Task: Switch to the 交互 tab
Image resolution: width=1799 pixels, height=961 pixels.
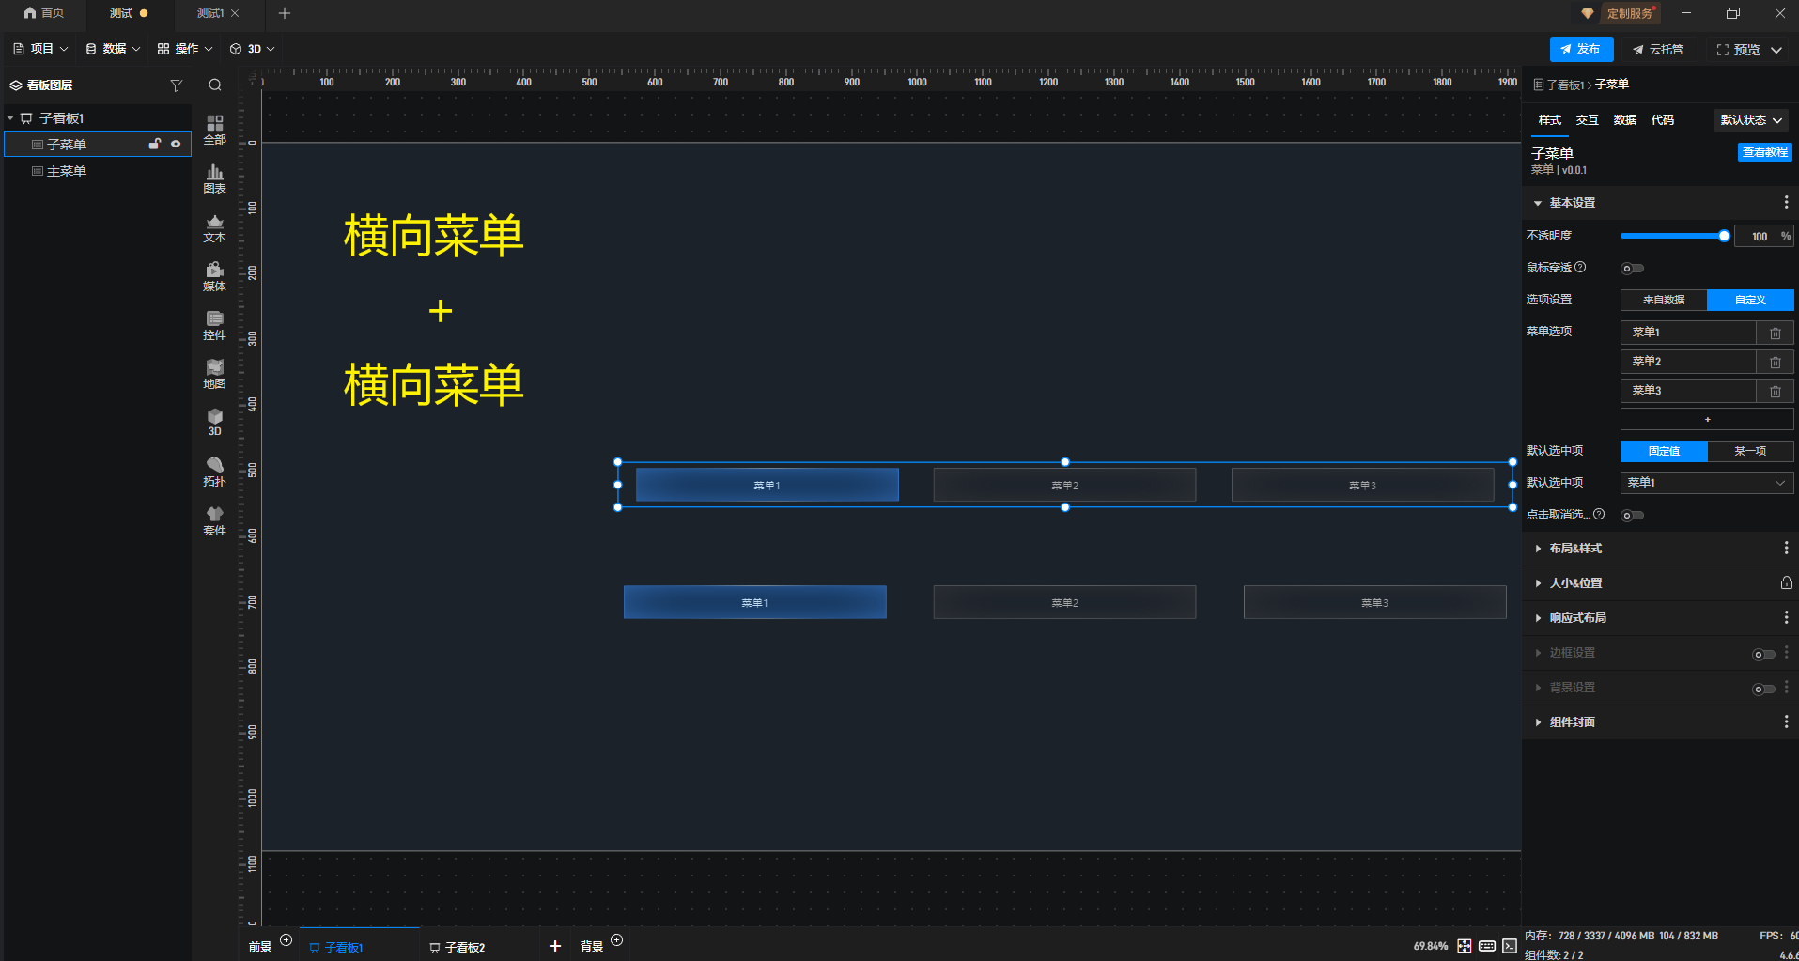Action: click(x=1587, y=120)
